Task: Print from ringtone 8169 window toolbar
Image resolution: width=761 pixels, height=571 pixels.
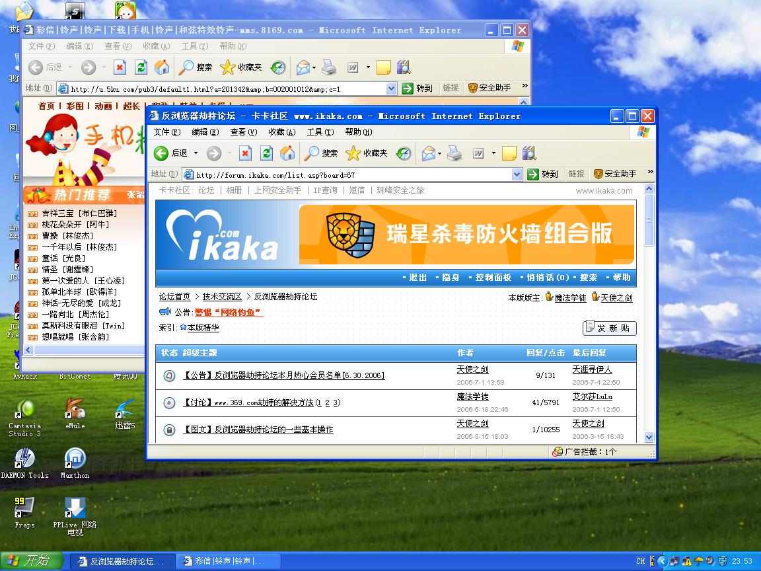Action: 328,67
